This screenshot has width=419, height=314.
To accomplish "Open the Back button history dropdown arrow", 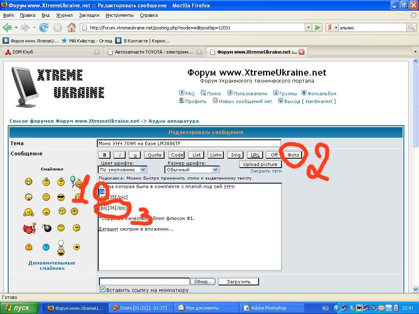I will (16, 27).
